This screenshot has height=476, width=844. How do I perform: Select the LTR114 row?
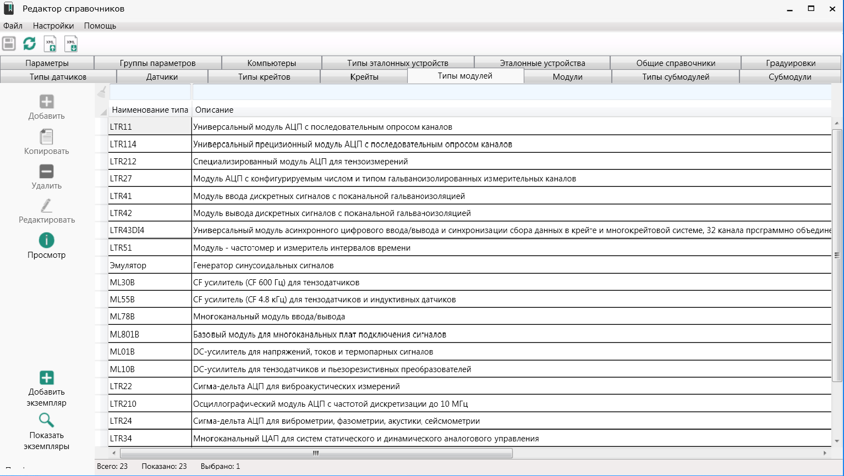(470, 144)
